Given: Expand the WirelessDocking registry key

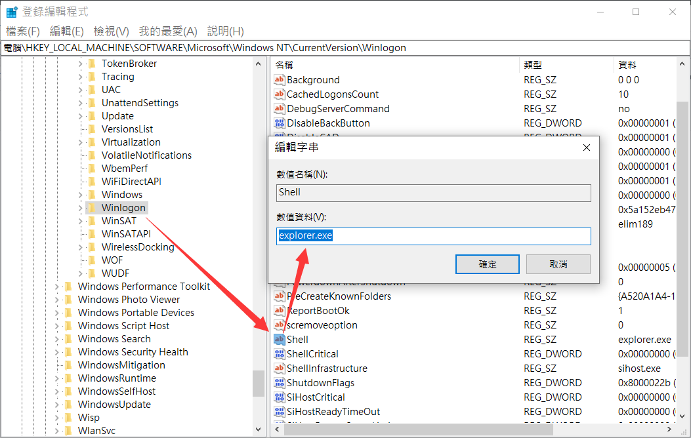Looking at the screenshot, I should coord(81,247).
